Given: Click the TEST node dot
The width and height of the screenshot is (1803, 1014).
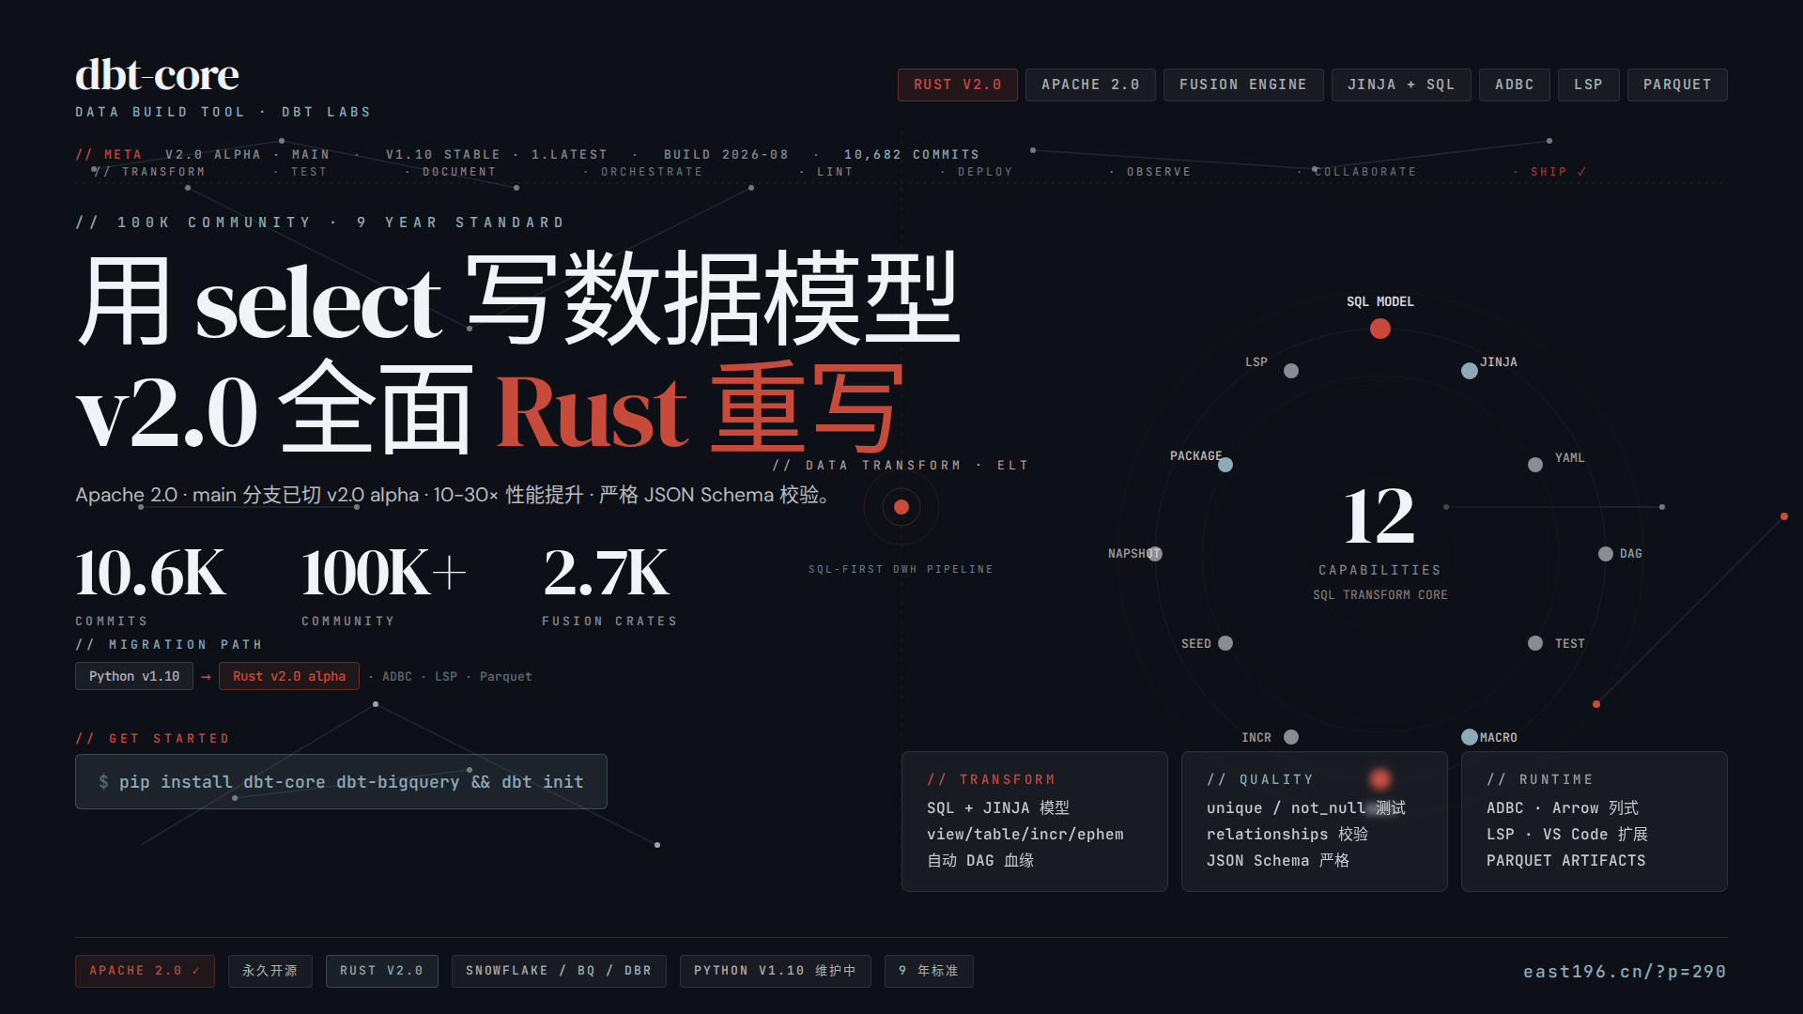Looking at the screenshot, I should (x=1535, y=643).
